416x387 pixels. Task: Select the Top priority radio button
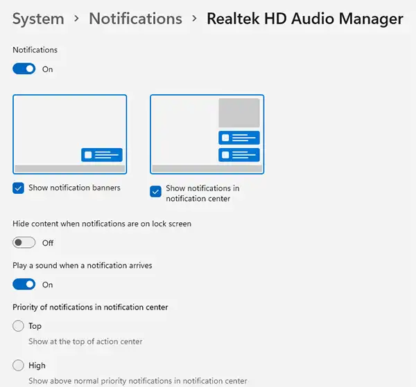(19, 326)
